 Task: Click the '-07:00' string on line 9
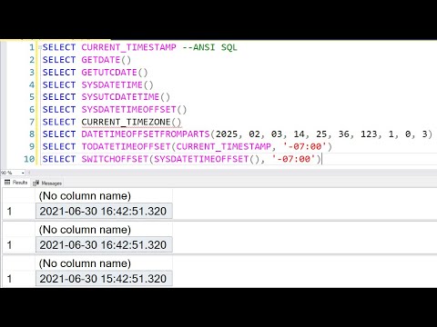click(305, 146)
